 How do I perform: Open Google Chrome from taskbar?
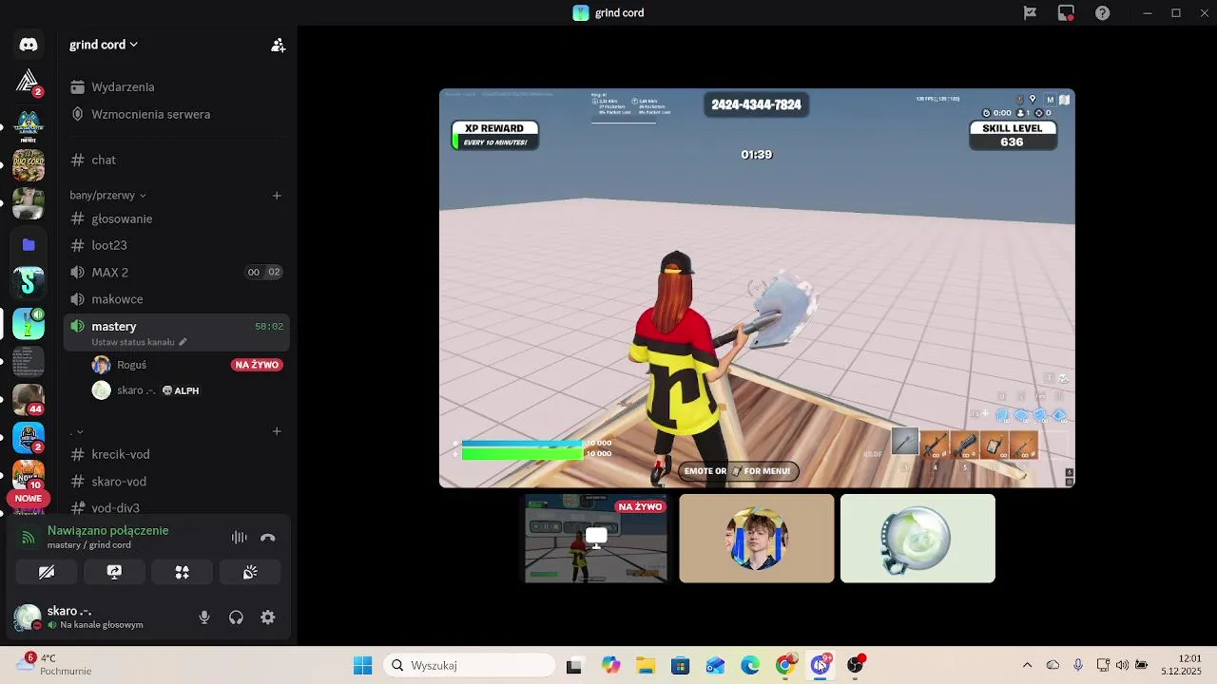click(785, 666)
